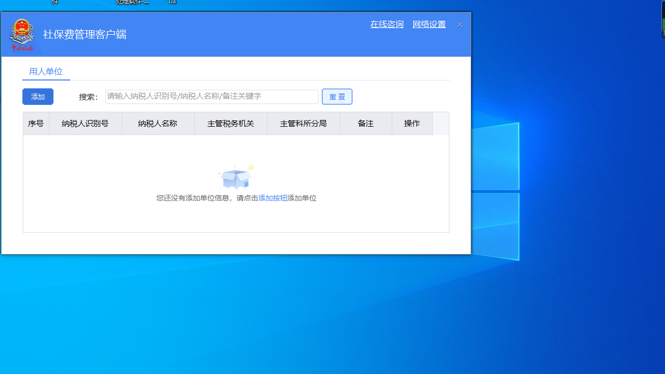
Task: Click the 纳税人名称 column header
Action: point(157,123)
